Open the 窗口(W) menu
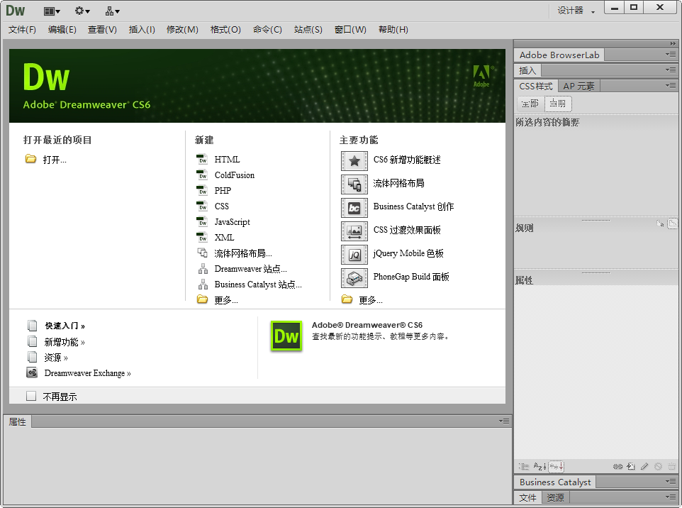 point(350,30)
